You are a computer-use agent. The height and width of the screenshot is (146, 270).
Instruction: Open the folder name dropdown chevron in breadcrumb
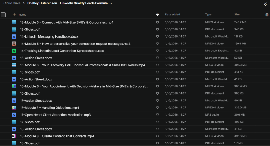[x=111, y=3]
